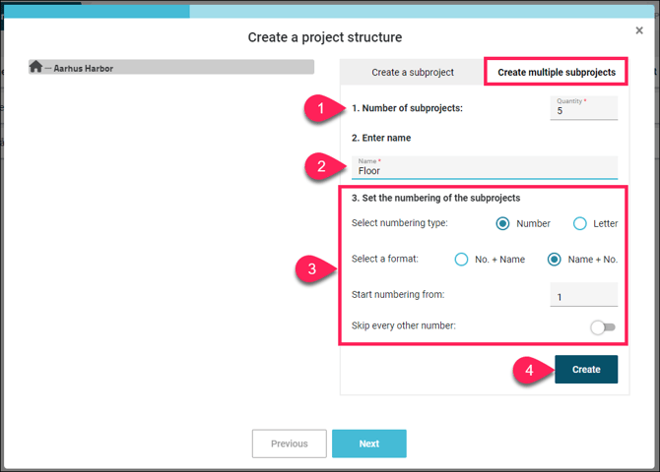This screenshot has height=472, width=660.
Task: Choose the Name + No. format
Action: click(x=555, y=260)
